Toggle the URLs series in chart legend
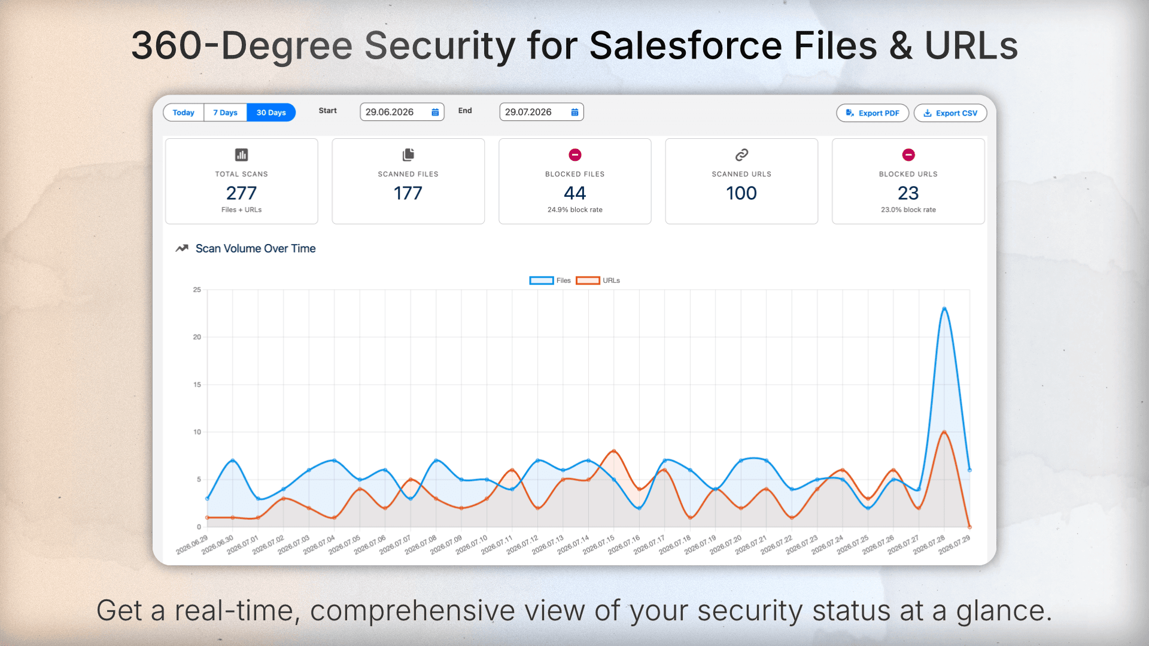Screen dimensions: 1149x646 598,281
